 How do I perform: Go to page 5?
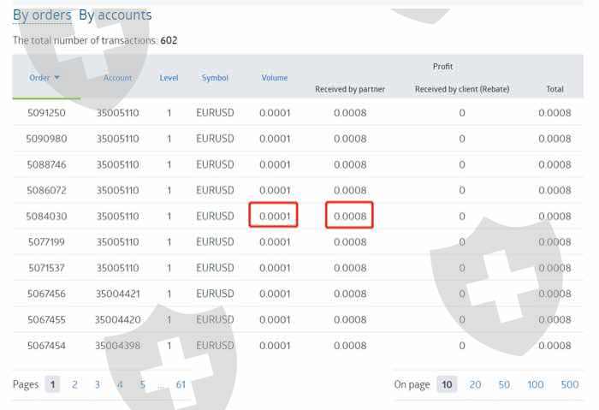tap(142, 384)
